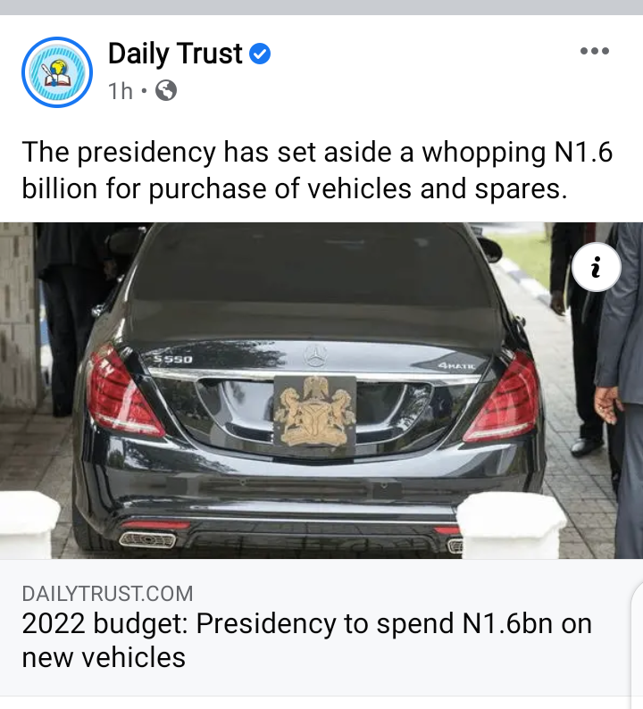Open the DAILYTRUST.COM source domain
Image resolution: width=643 pixels, height=709 pixels.
tap(108, 594)
